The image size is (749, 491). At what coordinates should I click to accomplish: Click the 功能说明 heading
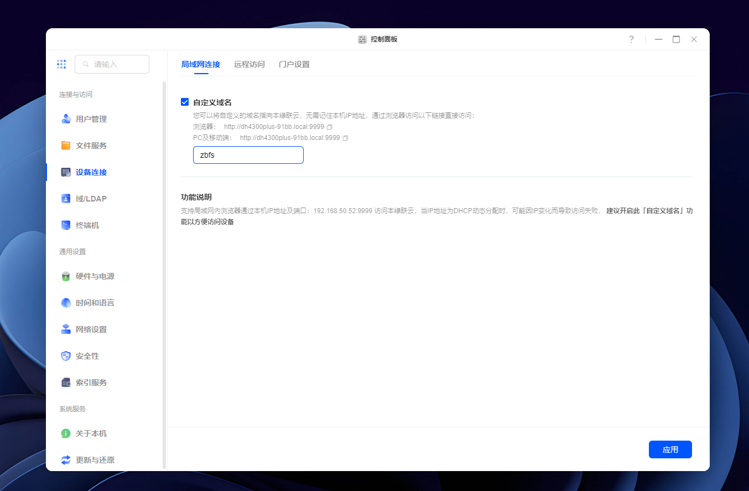click(x=196, y=197)
